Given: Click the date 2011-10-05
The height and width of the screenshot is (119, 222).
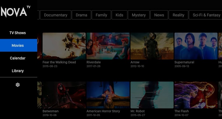Looking at the screenshot, I should pyautogui.click(x=93, y=115).
